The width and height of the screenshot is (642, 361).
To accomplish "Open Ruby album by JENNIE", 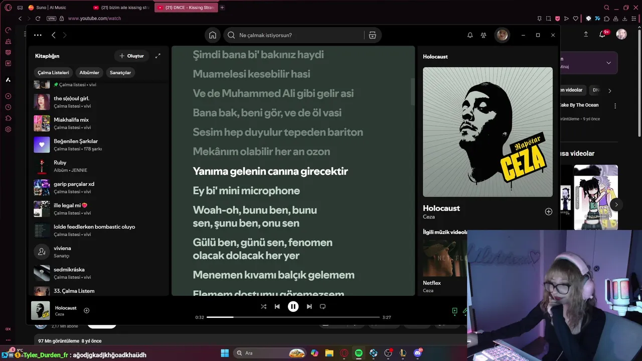I will (99, 166).
